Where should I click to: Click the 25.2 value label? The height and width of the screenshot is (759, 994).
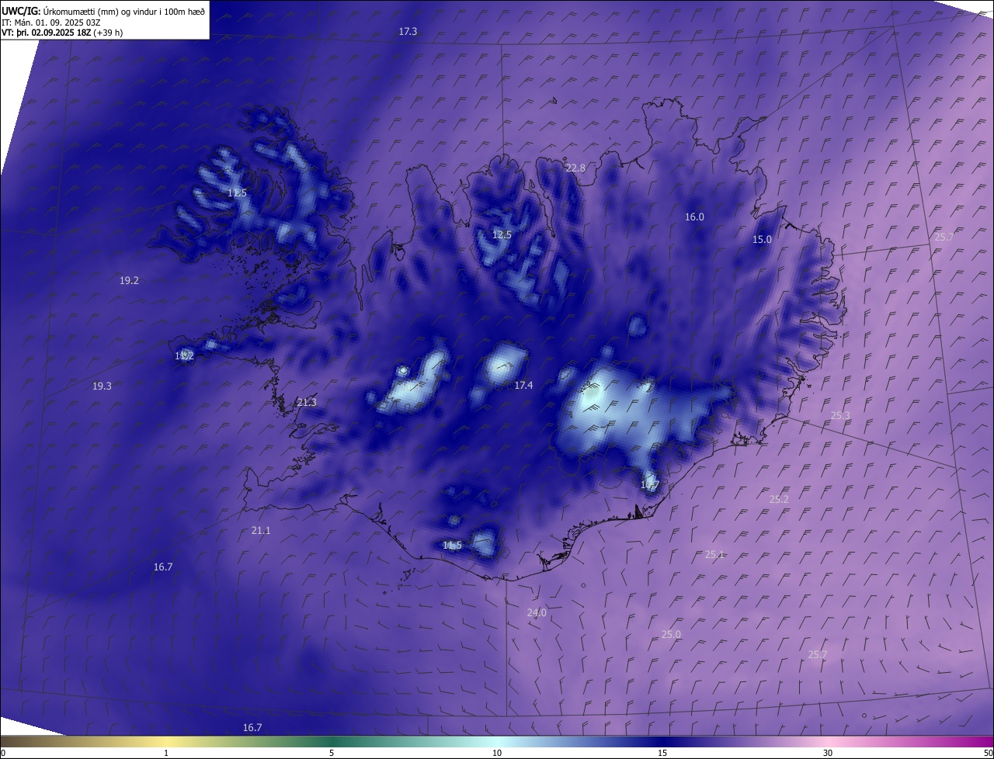(x=779, y=500)
